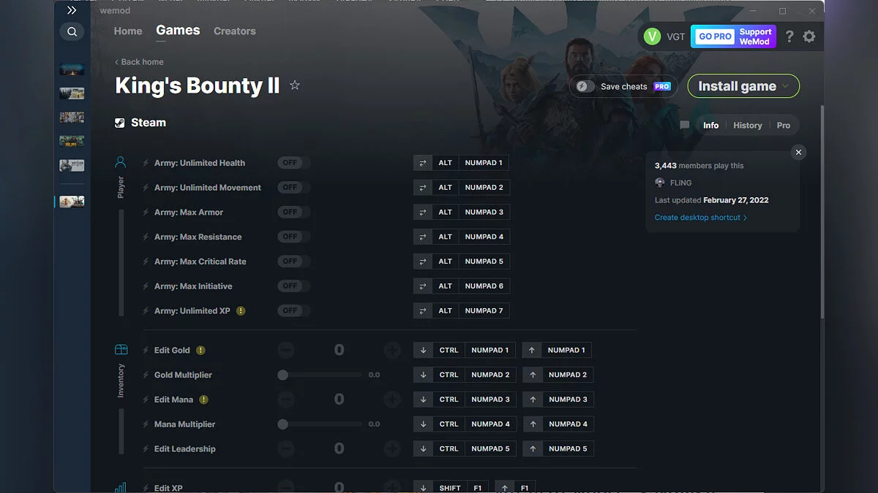878x493 pixels.
Task: Click the NUMPAD 2 increase hotkey for Gold Multiplier
Action: 569,375
